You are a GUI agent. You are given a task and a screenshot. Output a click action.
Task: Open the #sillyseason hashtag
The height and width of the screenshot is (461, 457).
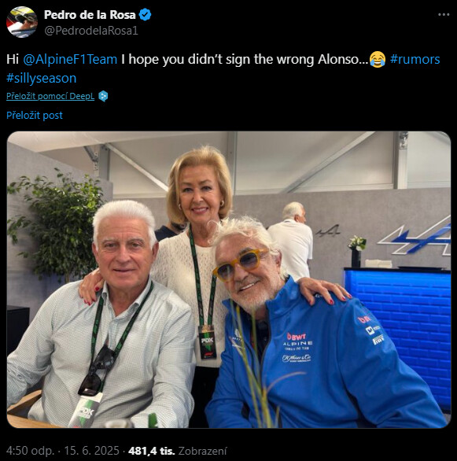(42, 78)
